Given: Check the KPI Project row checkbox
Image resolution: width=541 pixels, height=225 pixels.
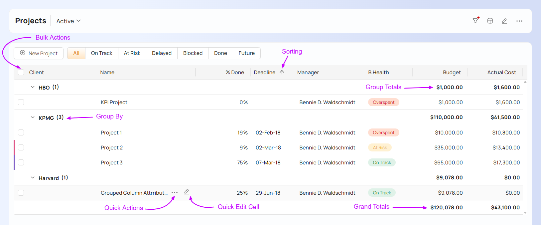Looking at the screenshot, I should pos(21,102).
